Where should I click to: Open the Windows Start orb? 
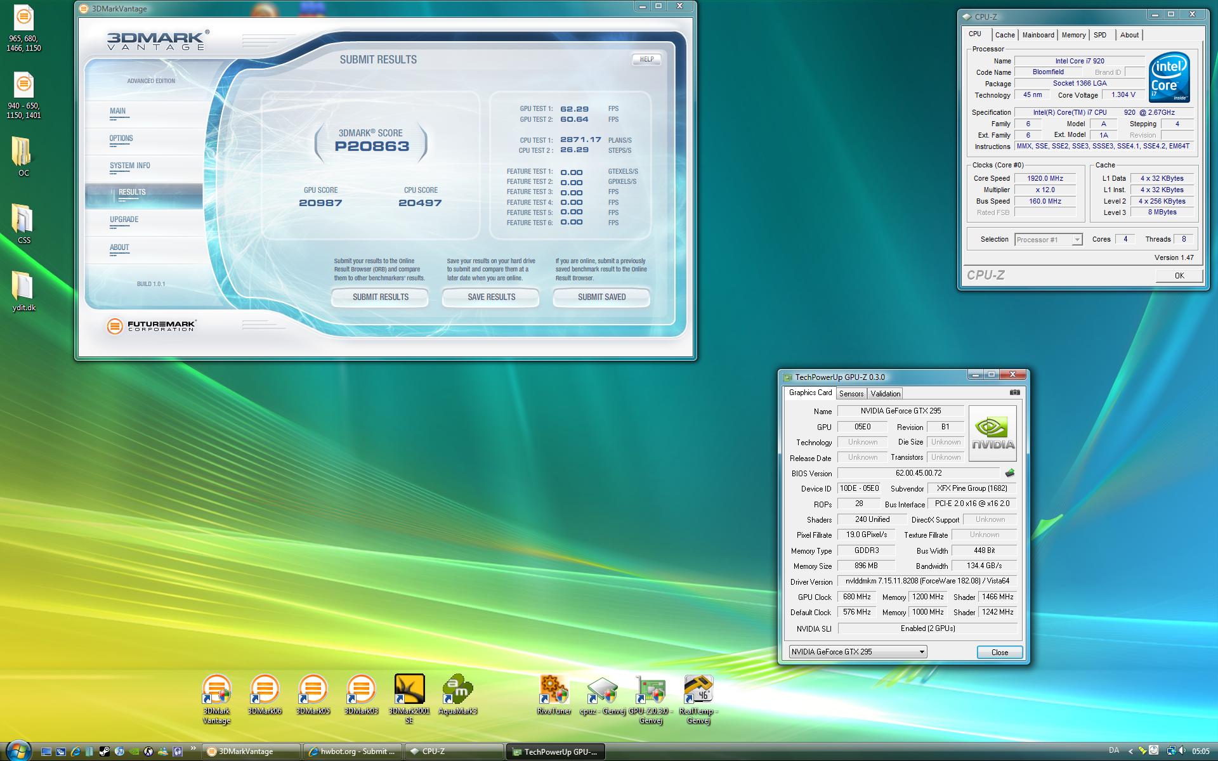(19, 751)
